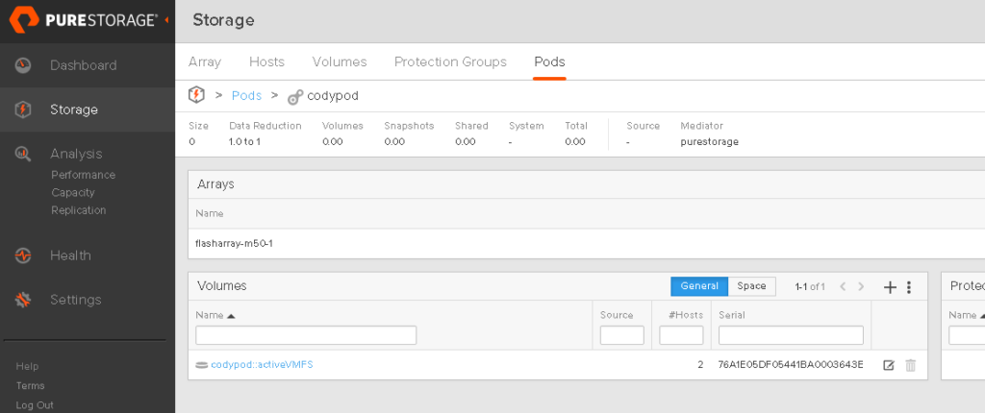Image resolution: width=985 pixels, height=413 pixels.
Task: Delete the codypod::activeVMFS volume trash icon
Action: (910, 365)
